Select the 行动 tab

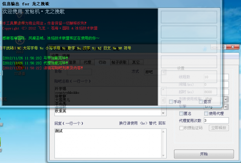pyautogui.click(x=103, y=62)
